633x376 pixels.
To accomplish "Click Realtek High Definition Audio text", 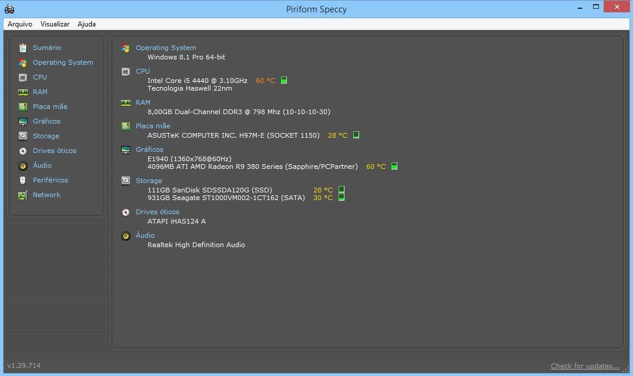I will pyautogui.click(x=196, y=245).
